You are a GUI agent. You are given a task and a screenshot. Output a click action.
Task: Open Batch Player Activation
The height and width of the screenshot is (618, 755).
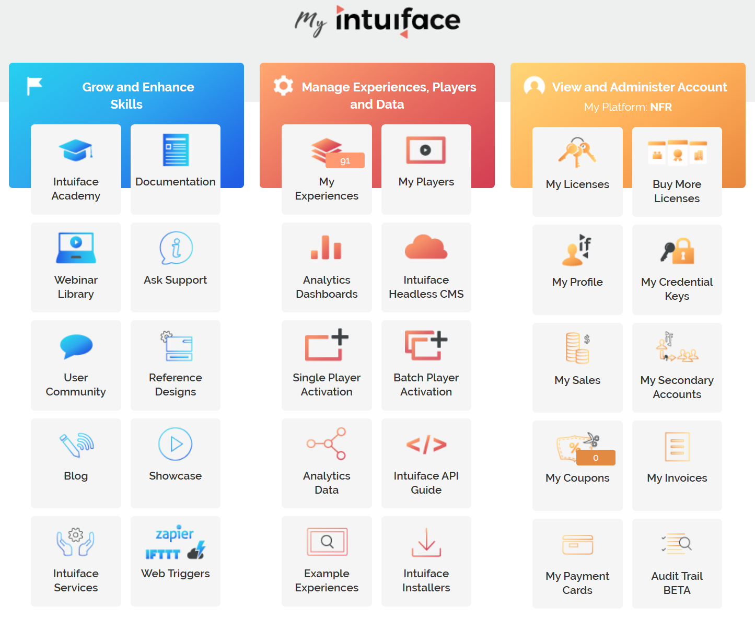coord(426,365)
